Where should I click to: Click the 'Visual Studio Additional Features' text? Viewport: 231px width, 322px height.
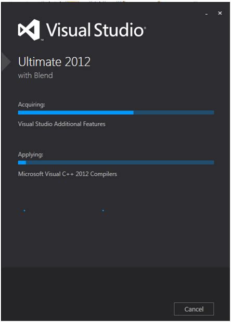point(61,124)
